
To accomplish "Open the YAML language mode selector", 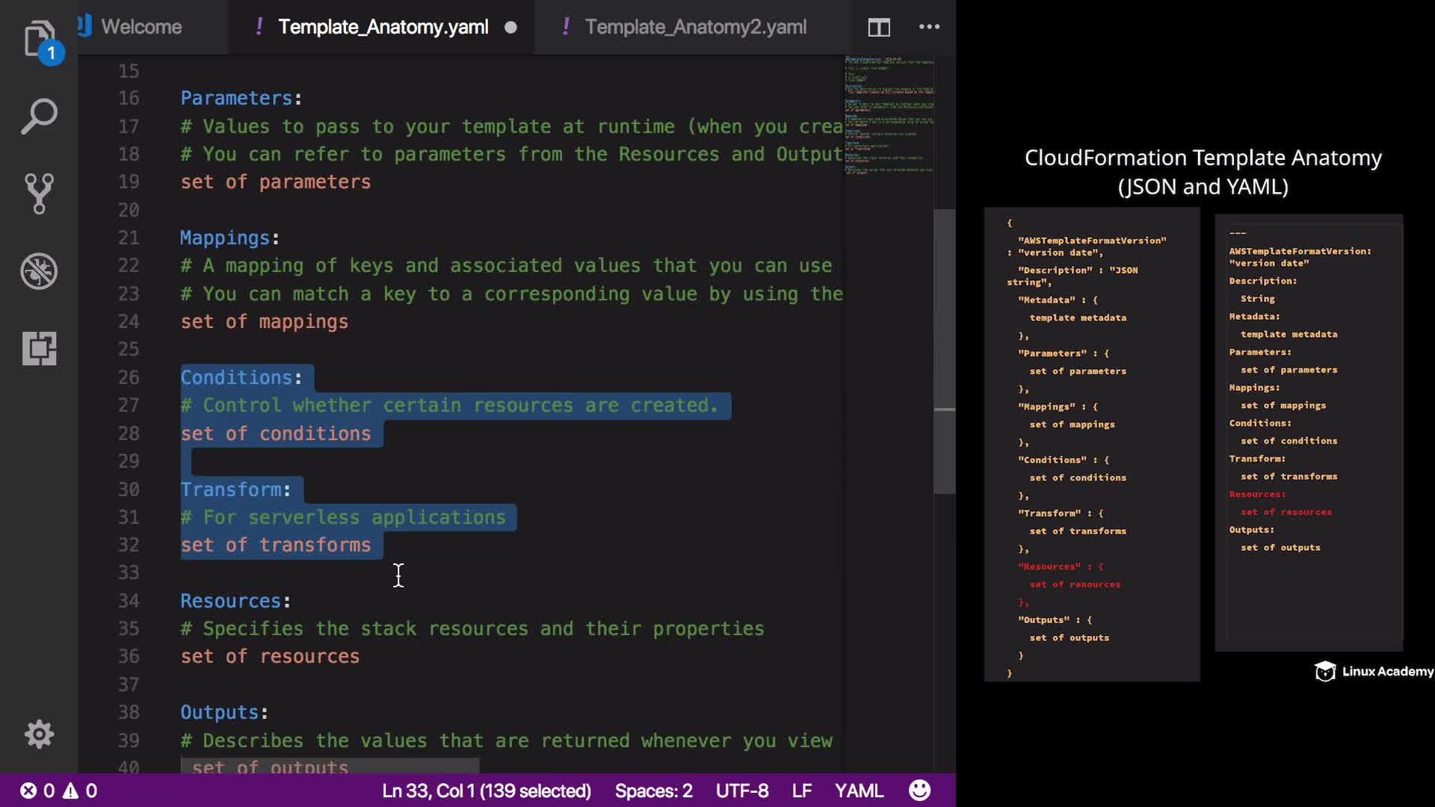I will click(x=859, y=791).
